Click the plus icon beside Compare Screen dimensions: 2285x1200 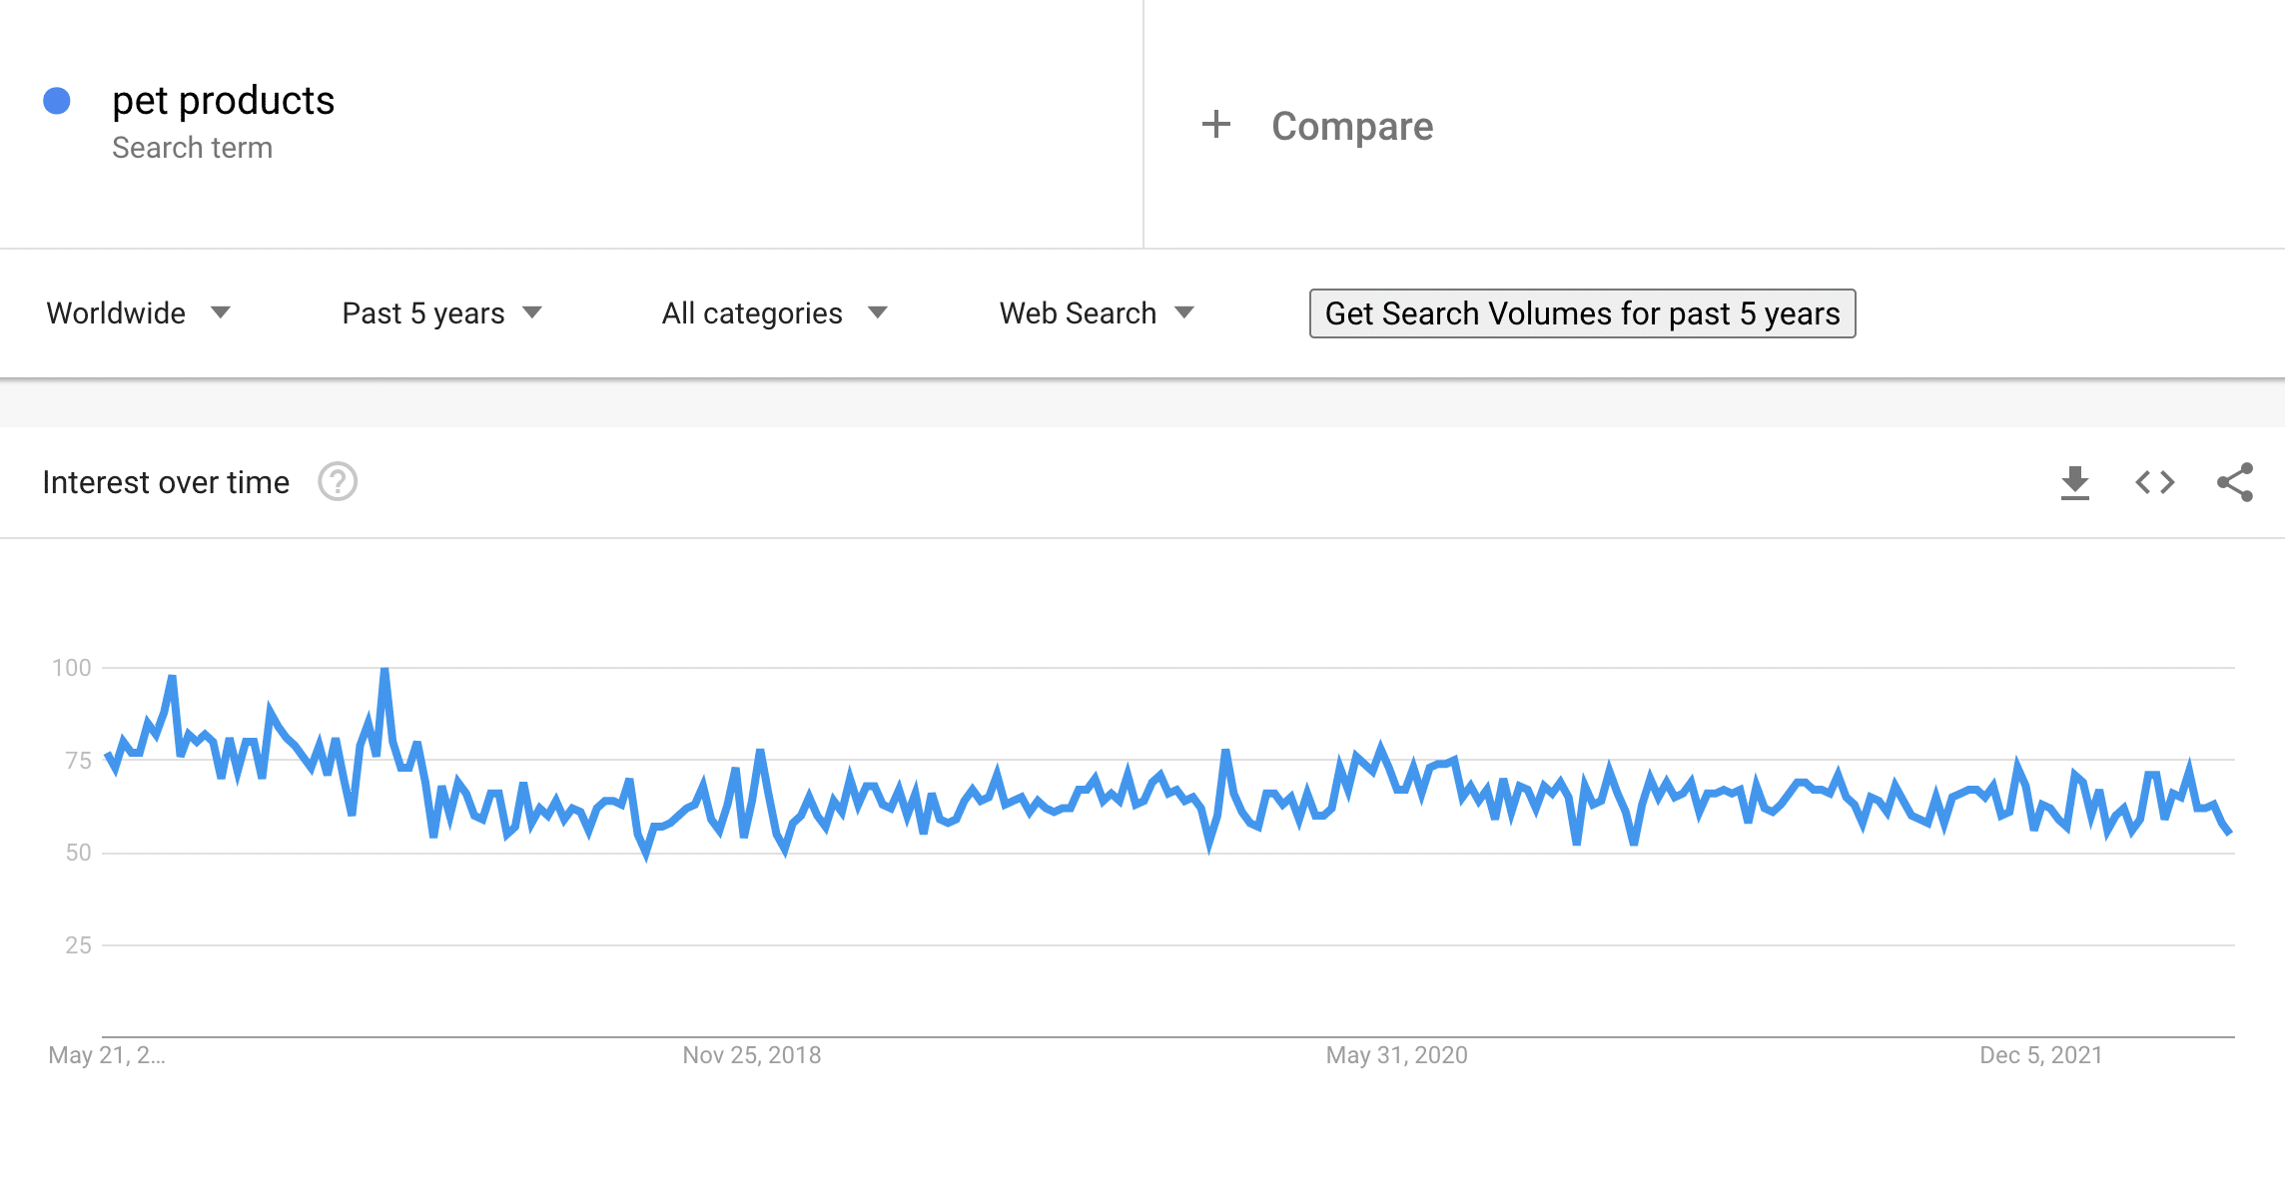click(1215, 126)
